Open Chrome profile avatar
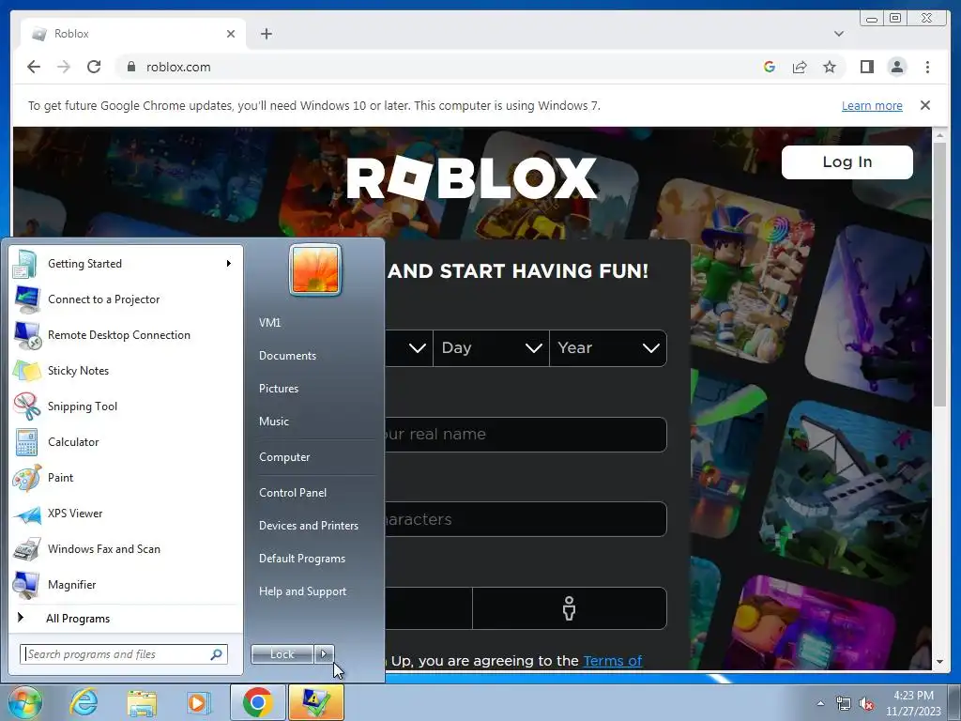961x721 pixels. point(896,67)
